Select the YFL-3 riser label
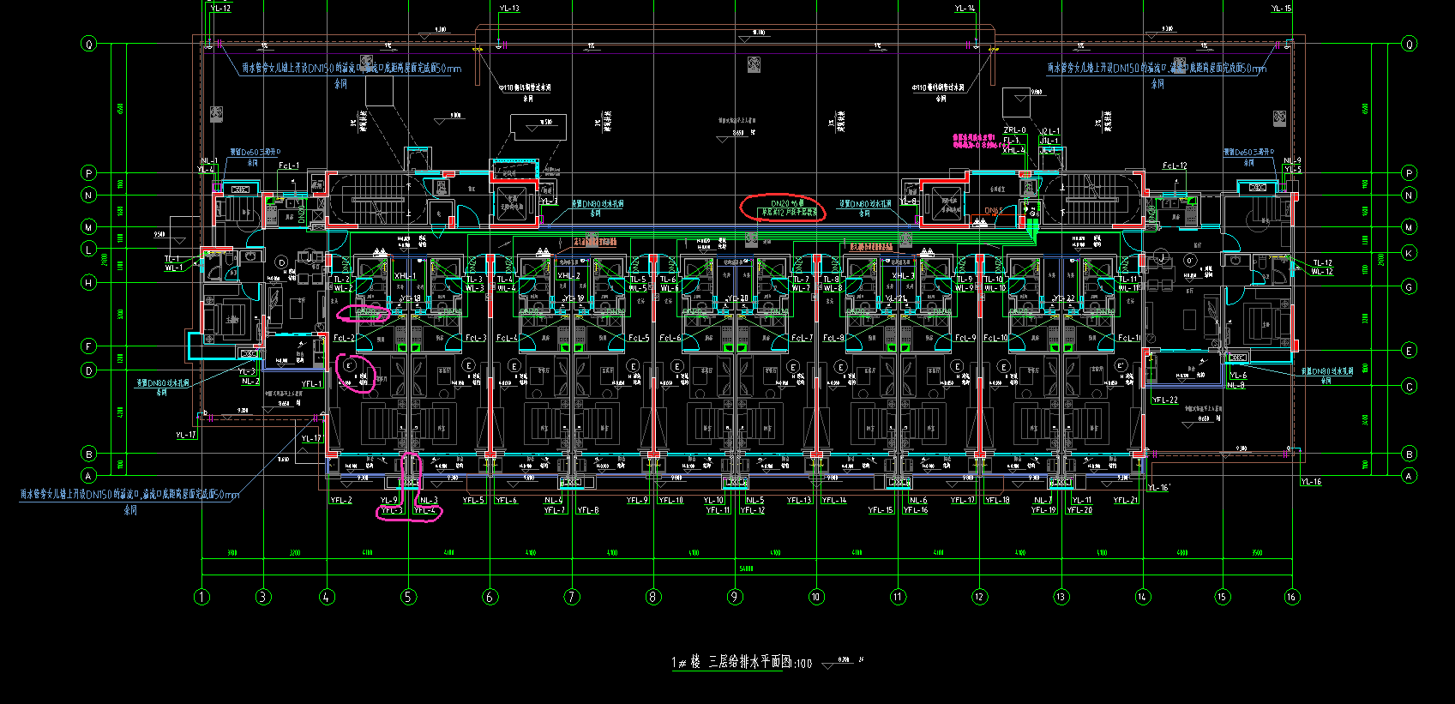1455x704 pixels. [392, 510]
